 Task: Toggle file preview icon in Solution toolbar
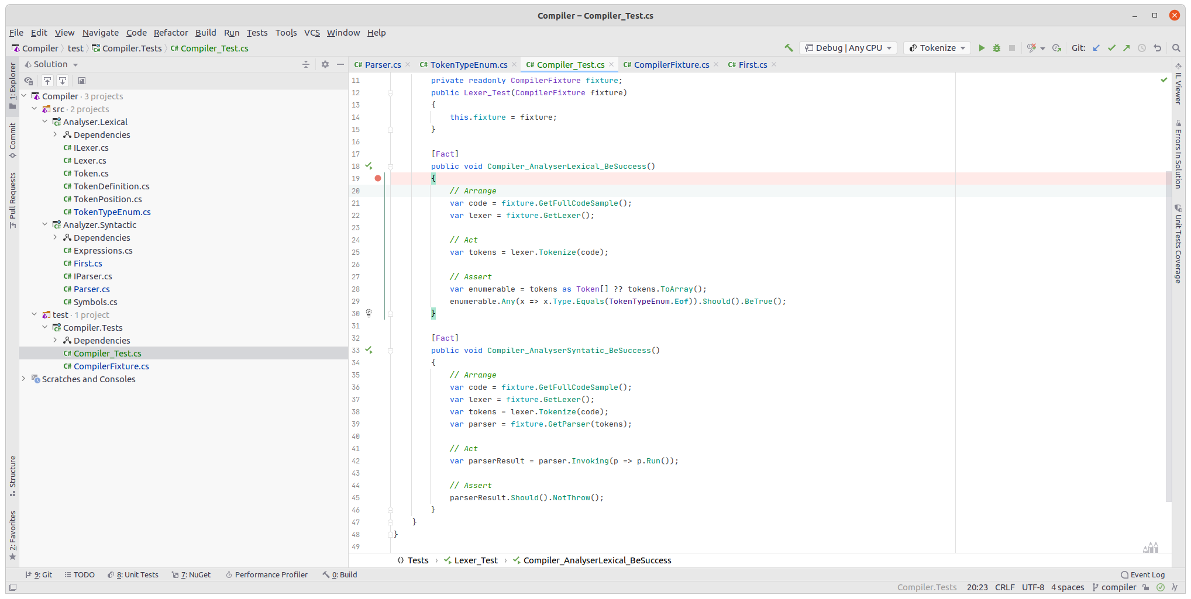coord(82,81)
